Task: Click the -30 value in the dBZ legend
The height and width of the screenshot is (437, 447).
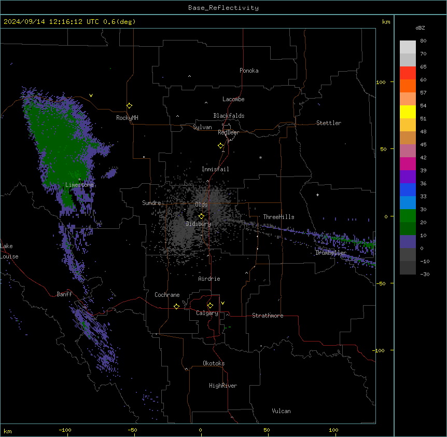Action: [x=425, y=274]
